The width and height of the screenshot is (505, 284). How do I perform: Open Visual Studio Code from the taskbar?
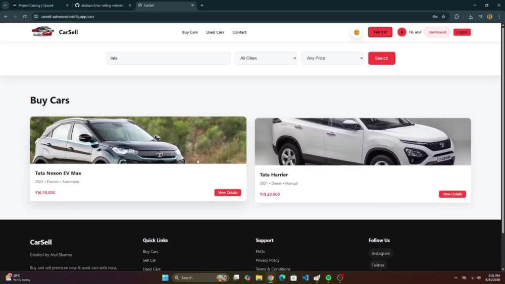(306, 277)
